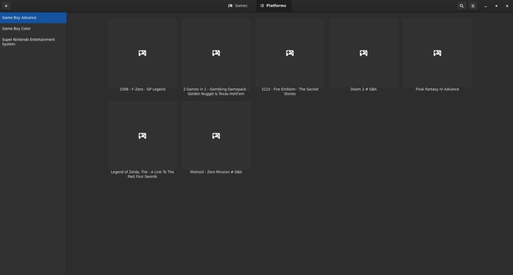Click the plus add game button
The image size is (513, 275).
(x=6, y=6)
